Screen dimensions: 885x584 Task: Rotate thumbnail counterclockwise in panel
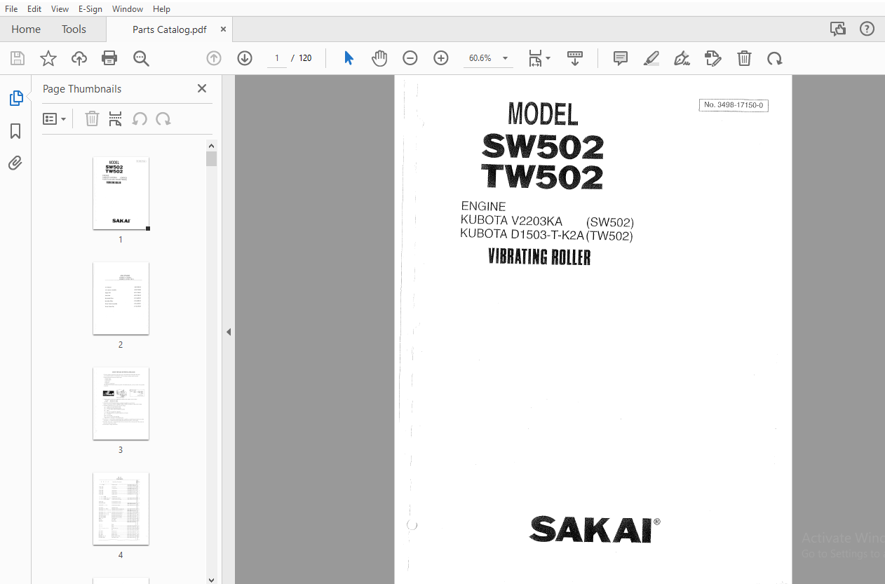click(x=140, y=118)
